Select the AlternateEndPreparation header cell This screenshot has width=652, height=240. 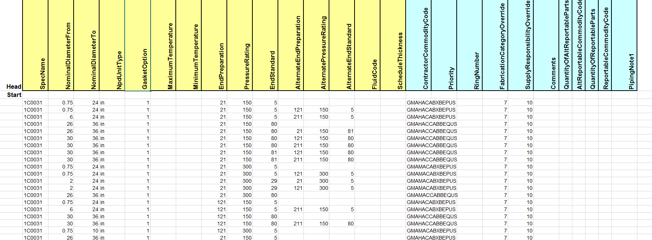click(291, 45)
